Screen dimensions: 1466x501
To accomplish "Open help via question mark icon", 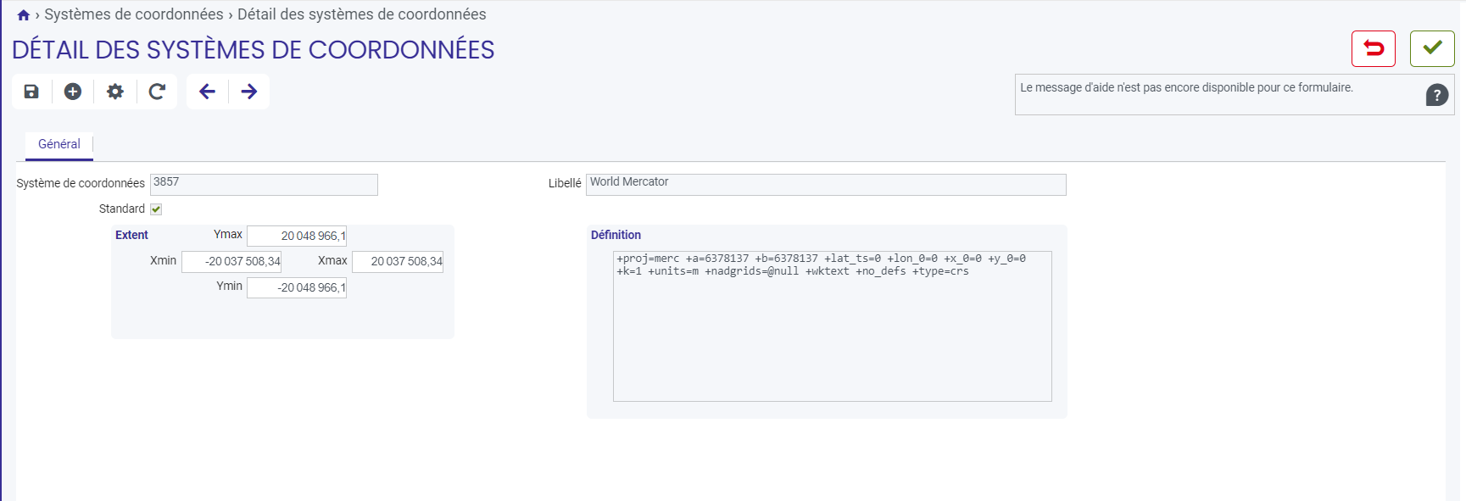I will [x=1437, y=95].
